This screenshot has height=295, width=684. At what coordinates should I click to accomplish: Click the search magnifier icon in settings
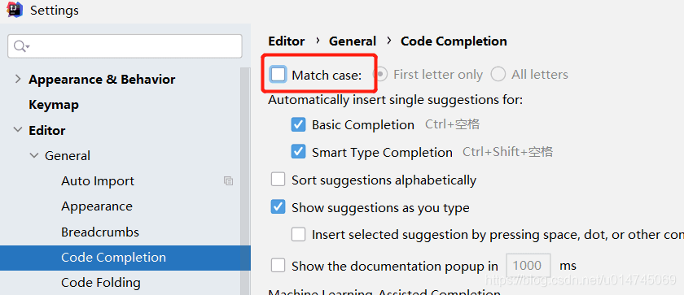click(20, 46)
